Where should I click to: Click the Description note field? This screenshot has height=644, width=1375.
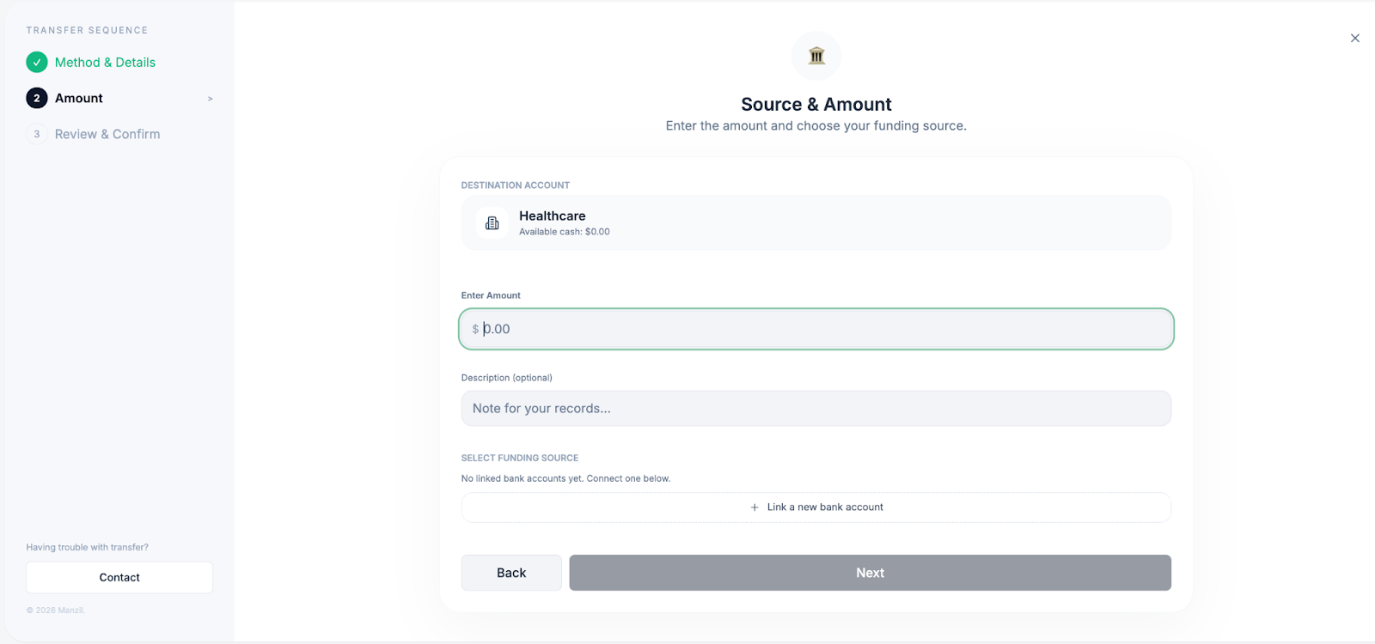[x=816, y=409]
